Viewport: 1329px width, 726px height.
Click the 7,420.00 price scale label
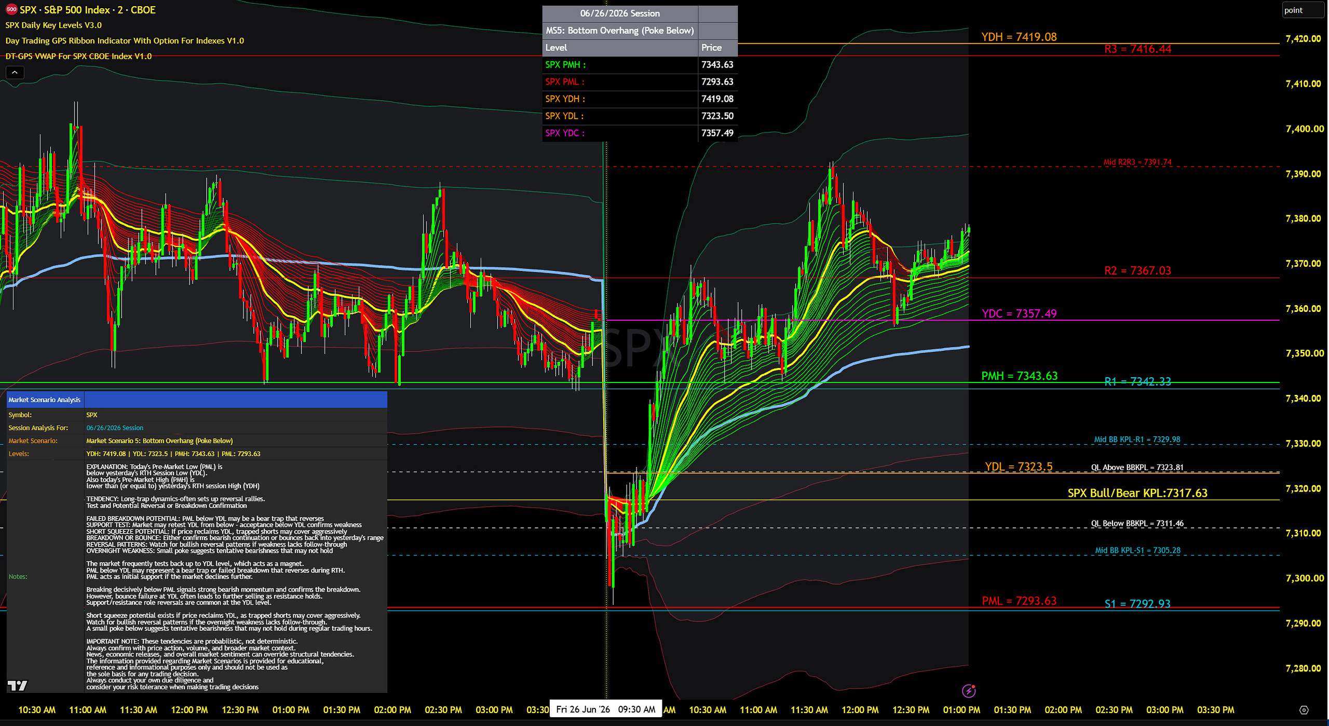(x=1303, y=39)
